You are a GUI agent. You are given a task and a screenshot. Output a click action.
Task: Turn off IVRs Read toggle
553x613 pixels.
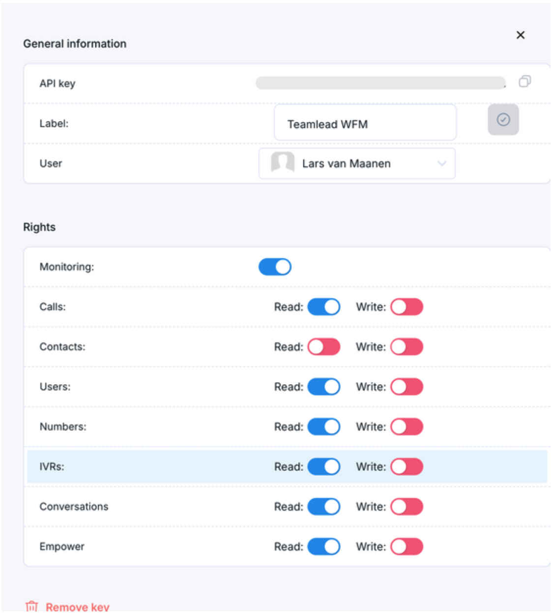pyautogui.click(x=323, y=466)
